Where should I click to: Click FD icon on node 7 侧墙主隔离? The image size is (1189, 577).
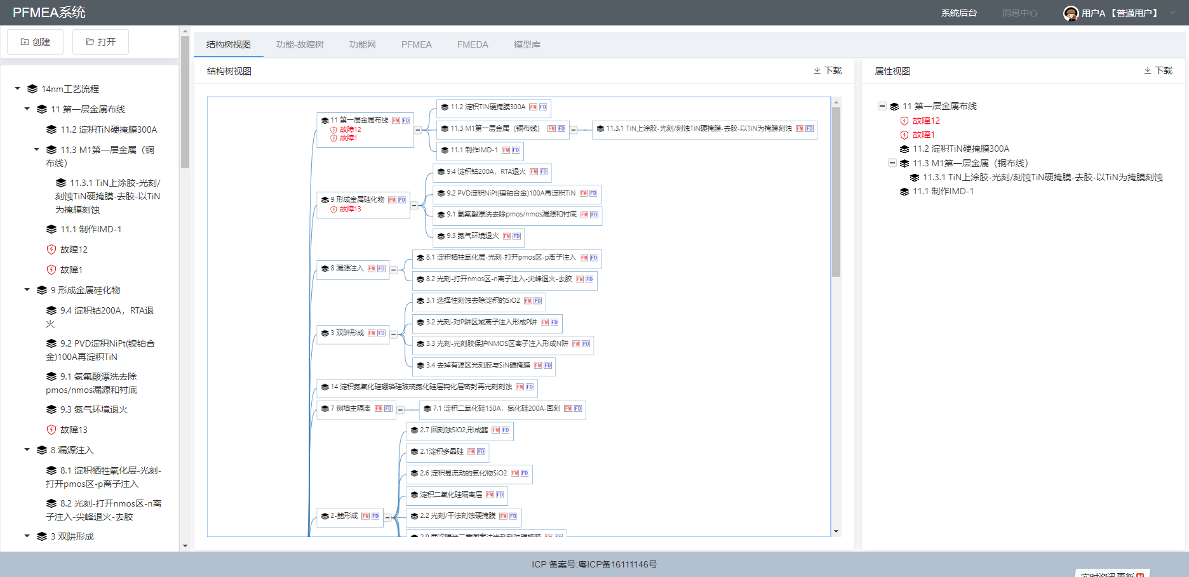click(388, 409)
